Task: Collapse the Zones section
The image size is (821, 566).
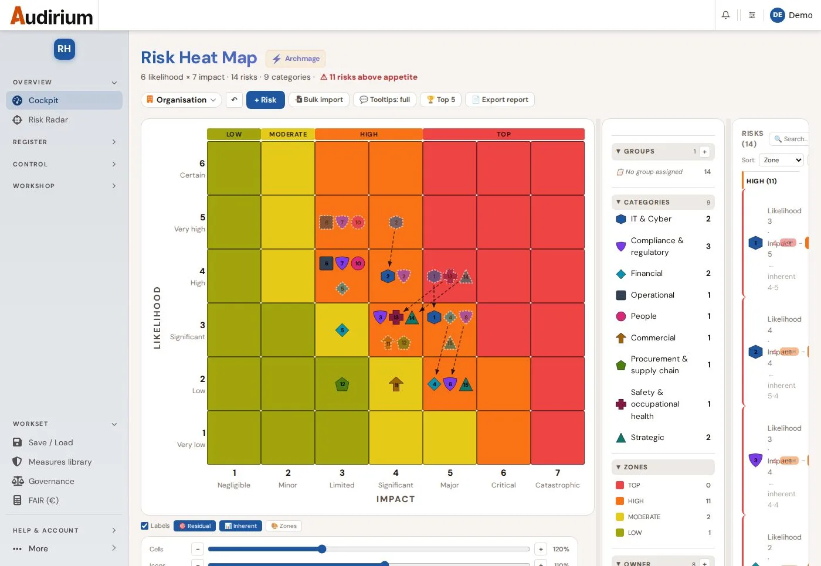Action: pyautogui.click(x=663, y=467)
